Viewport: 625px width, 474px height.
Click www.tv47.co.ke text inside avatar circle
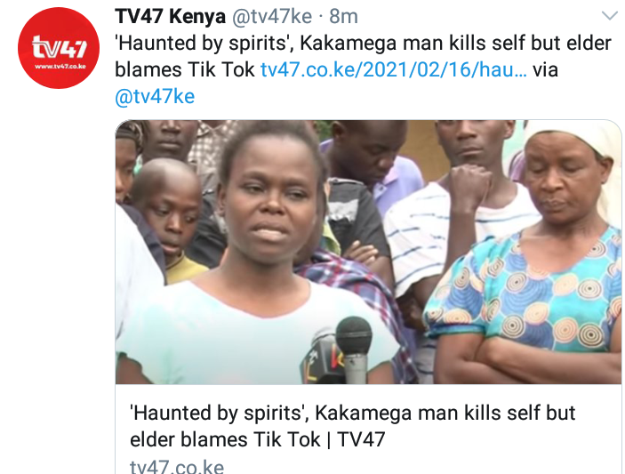click(60, 67)
